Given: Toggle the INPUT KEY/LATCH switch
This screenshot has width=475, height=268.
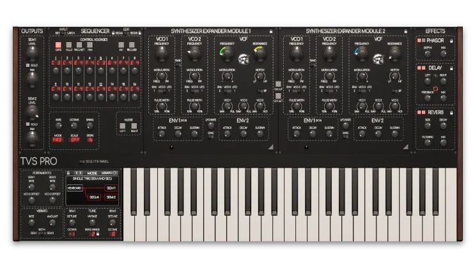Looking at the screenshot, I should pos(64,33).
